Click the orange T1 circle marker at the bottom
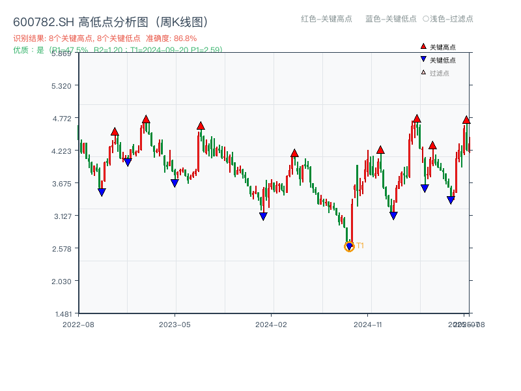The image size is (521, 391). (x=349, y=247)
